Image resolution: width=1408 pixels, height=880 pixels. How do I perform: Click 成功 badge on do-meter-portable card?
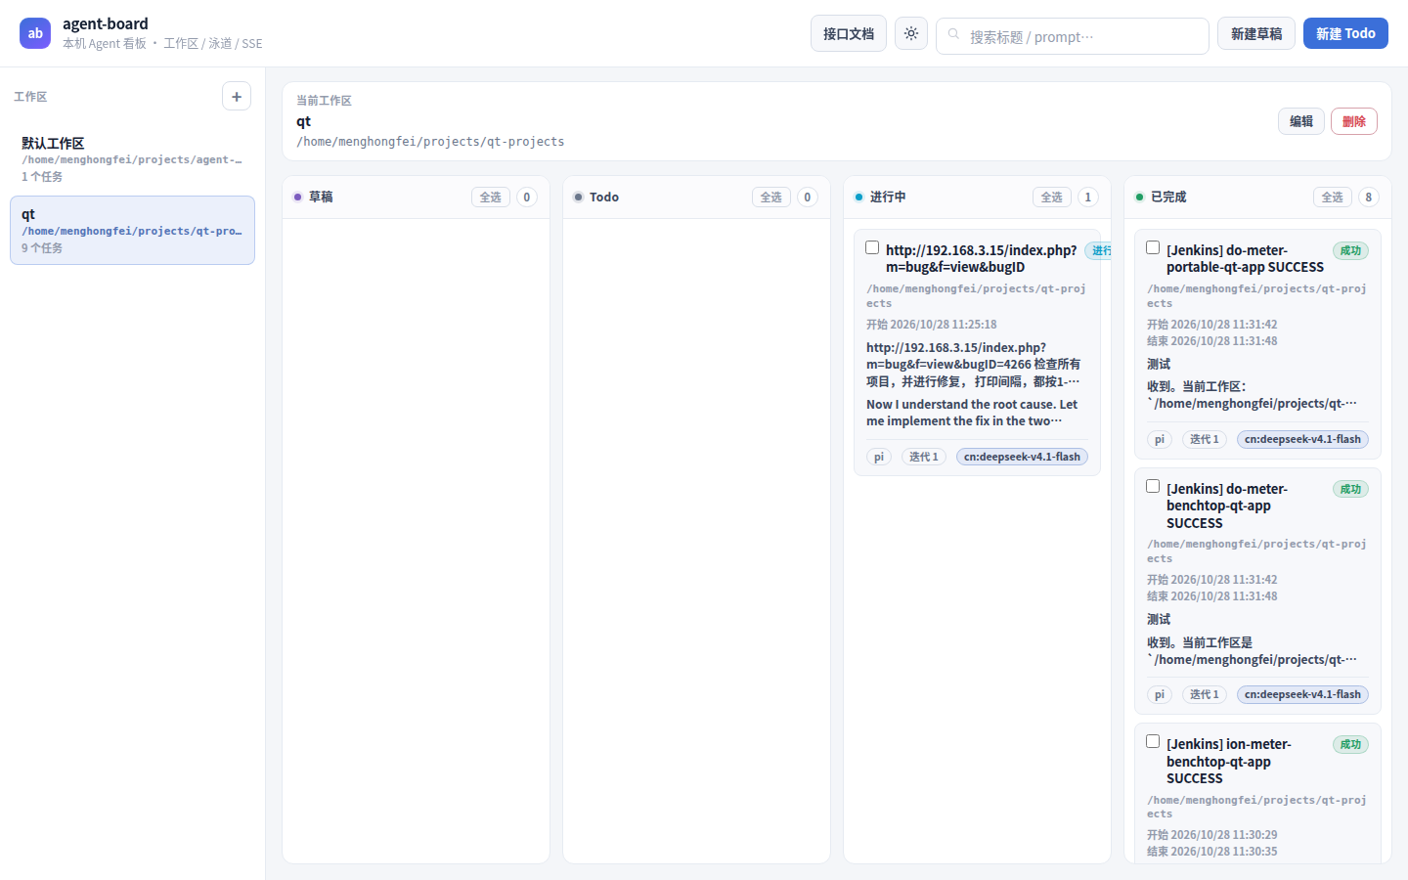(x=1350, y=250)
